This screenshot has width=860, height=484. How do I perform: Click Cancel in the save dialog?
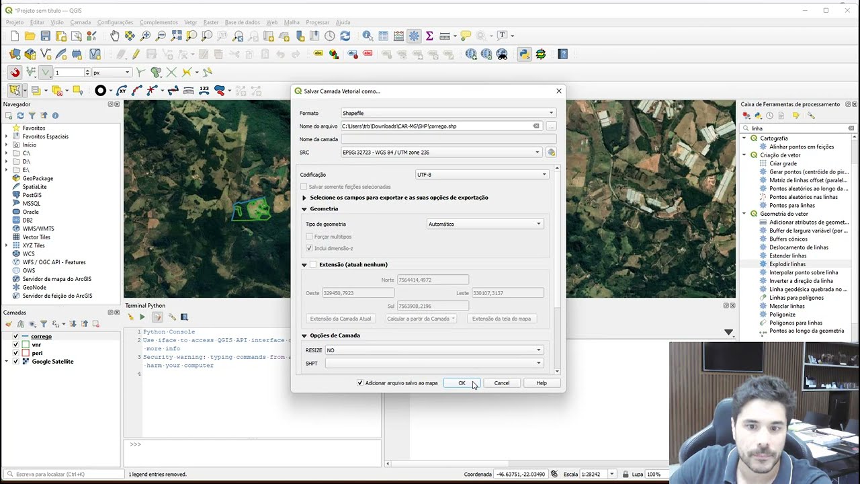point(502,383)
